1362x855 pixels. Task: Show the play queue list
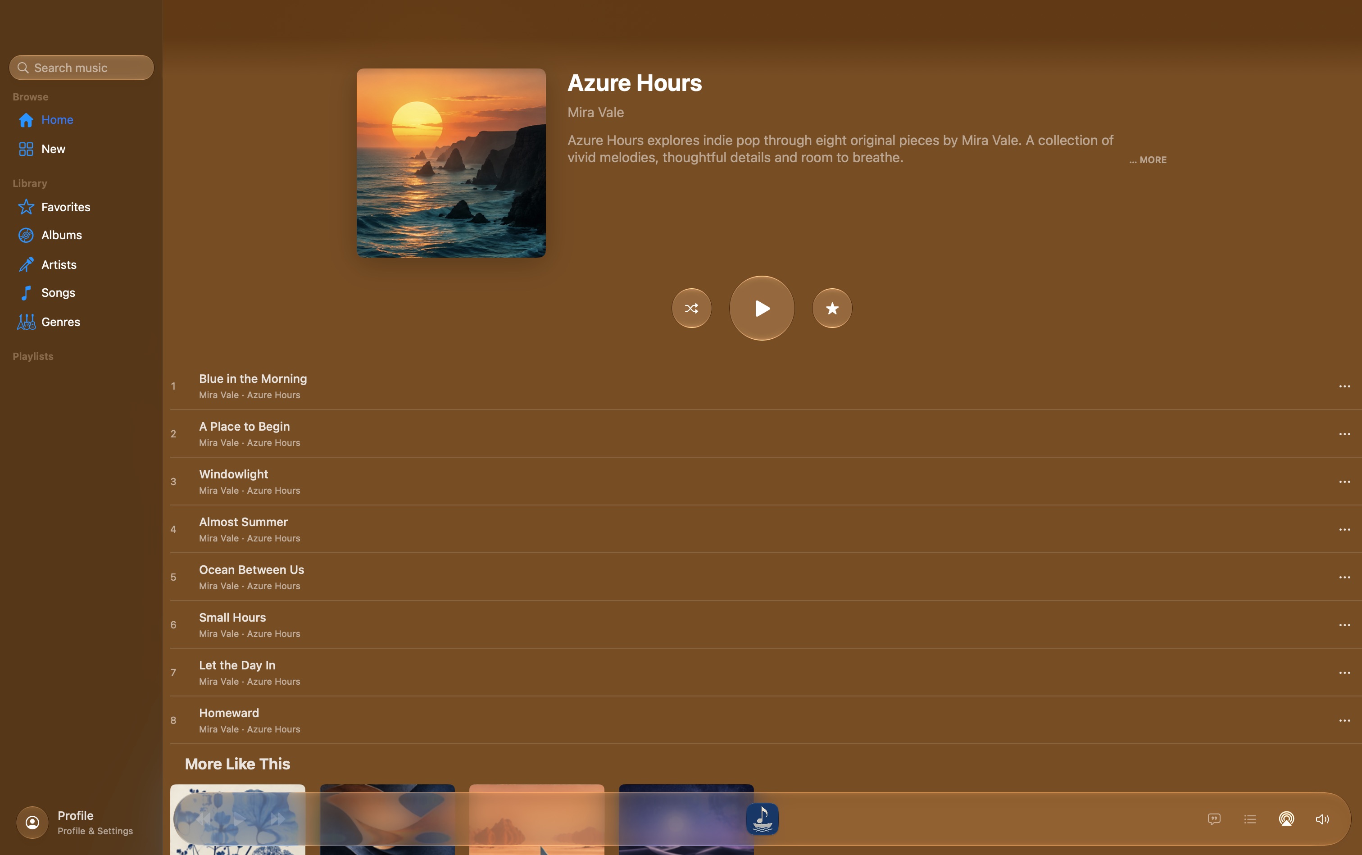pyautogui.click(x=1250, y=819)
